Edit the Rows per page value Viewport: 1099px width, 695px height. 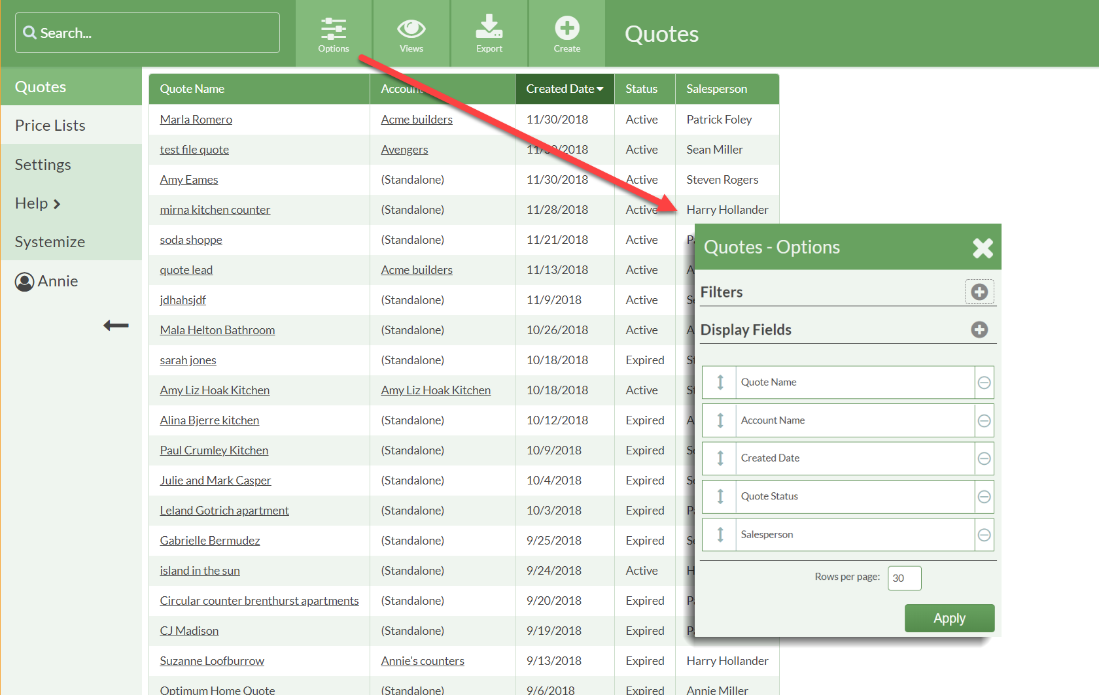pos(904,578)
